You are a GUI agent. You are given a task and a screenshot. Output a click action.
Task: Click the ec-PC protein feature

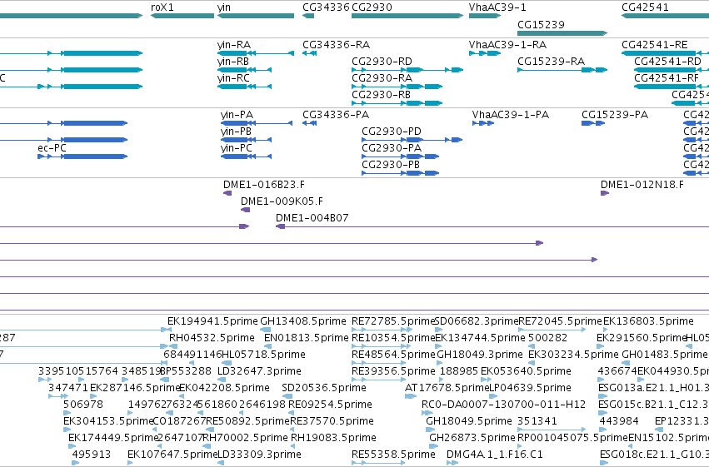(x=82, y=156)
